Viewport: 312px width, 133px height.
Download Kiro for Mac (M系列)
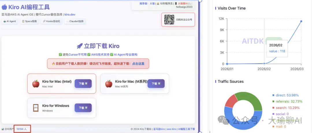[156, 84]
